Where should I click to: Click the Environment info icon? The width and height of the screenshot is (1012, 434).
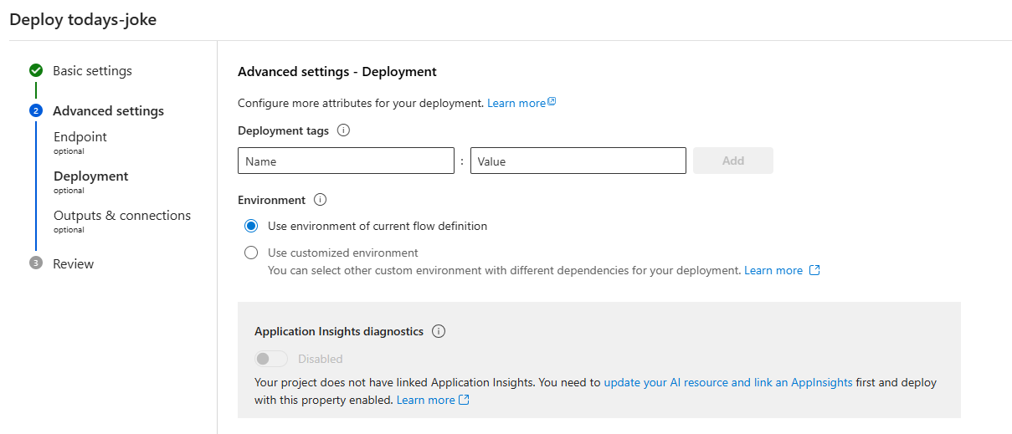pyautogui.click(x=320, y=200)
